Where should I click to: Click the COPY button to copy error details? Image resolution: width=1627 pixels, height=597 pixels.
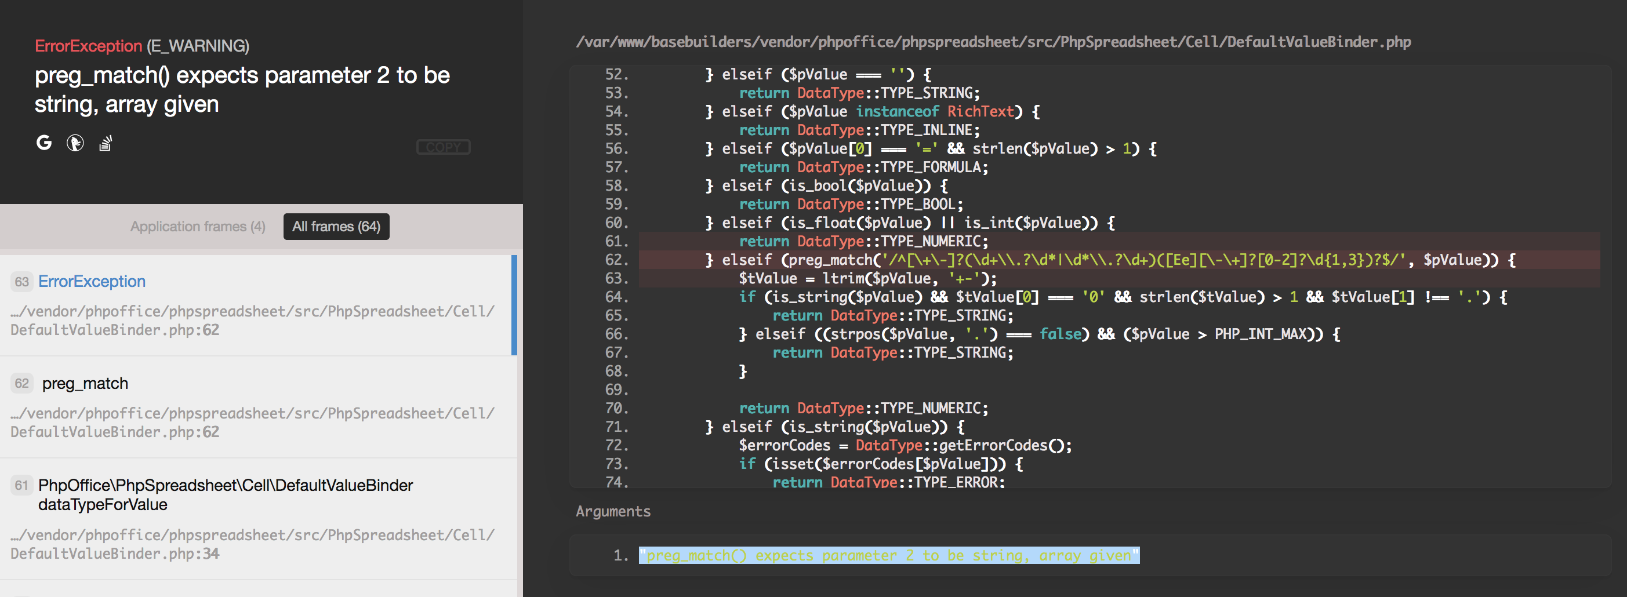coord(443,147)
